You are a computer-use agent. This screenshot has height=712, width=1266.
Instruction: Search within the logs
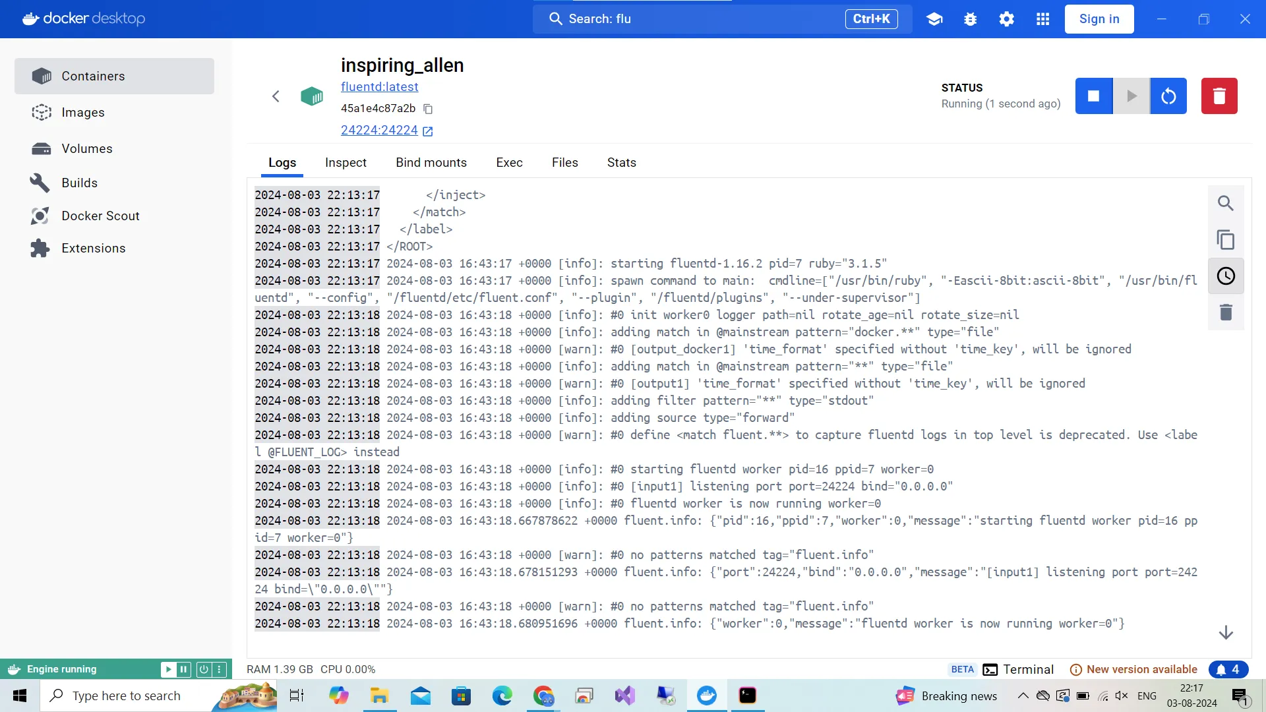pos(1226,203)
